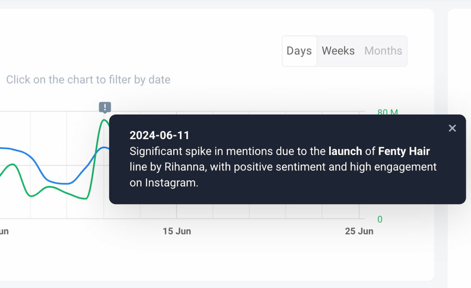Click the exclamation anomaly marker icon
Viewport: 471px width, 288px height.
pyautogui.click(x=105, y=107)
